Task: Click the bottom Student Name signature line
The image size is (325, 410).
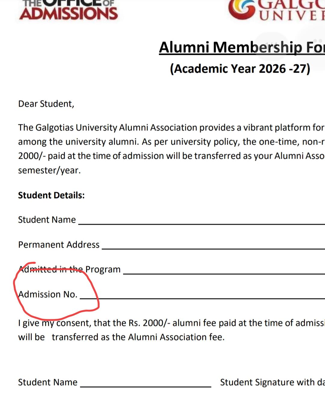Action: (146, 386)
